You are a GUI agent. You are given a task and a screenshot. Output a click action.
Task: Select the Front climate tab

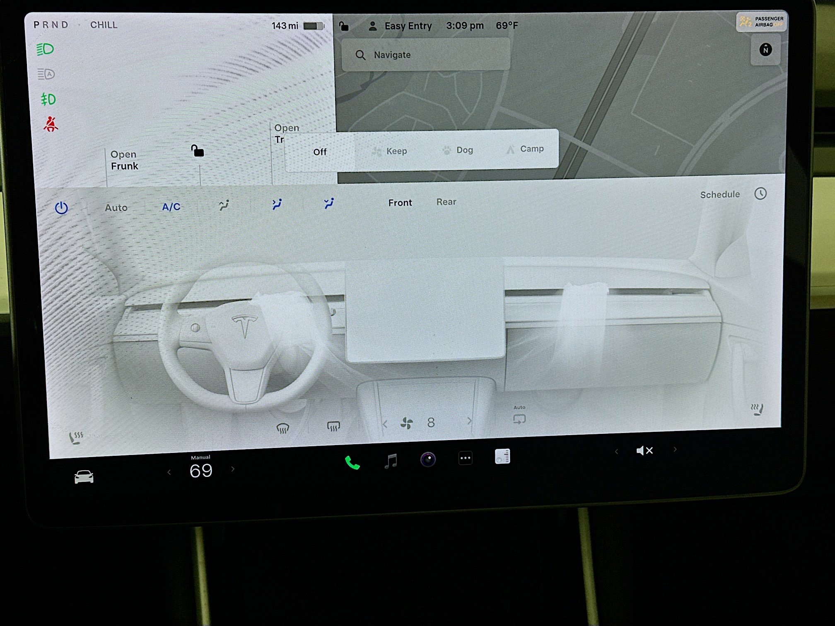click(x=400, y=202)
